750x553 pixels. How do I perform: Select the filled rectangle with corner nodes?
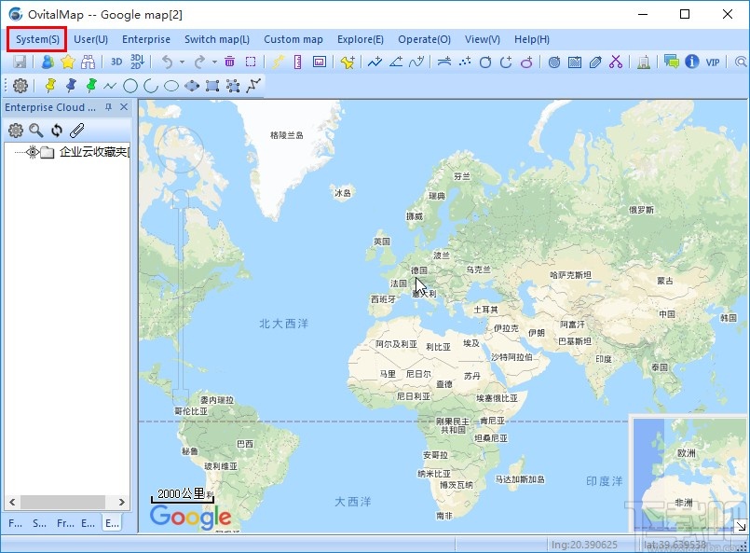tap(212, 86)
